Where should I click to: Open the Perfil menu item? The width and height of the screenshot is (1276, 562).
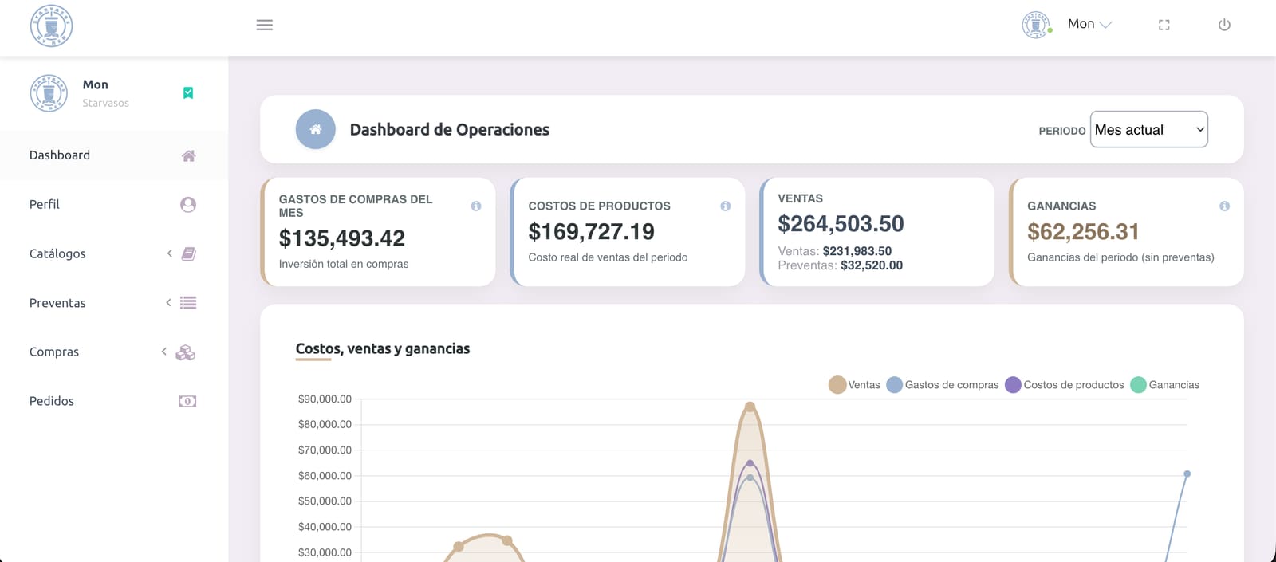tap(114, 205)
